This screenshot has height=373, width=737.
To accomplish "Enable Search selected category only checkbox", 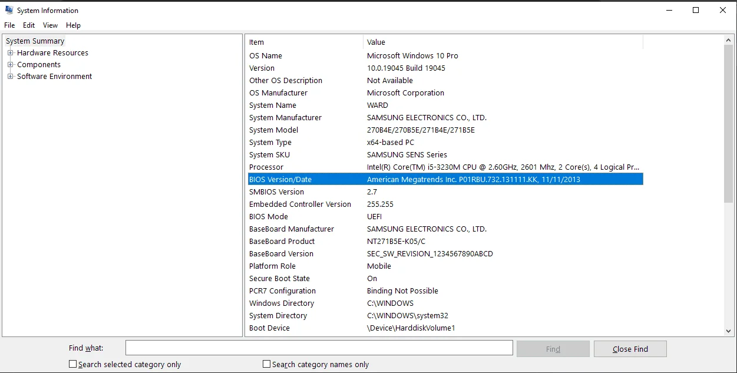I will pyautogui.click(x=73, y=364).
